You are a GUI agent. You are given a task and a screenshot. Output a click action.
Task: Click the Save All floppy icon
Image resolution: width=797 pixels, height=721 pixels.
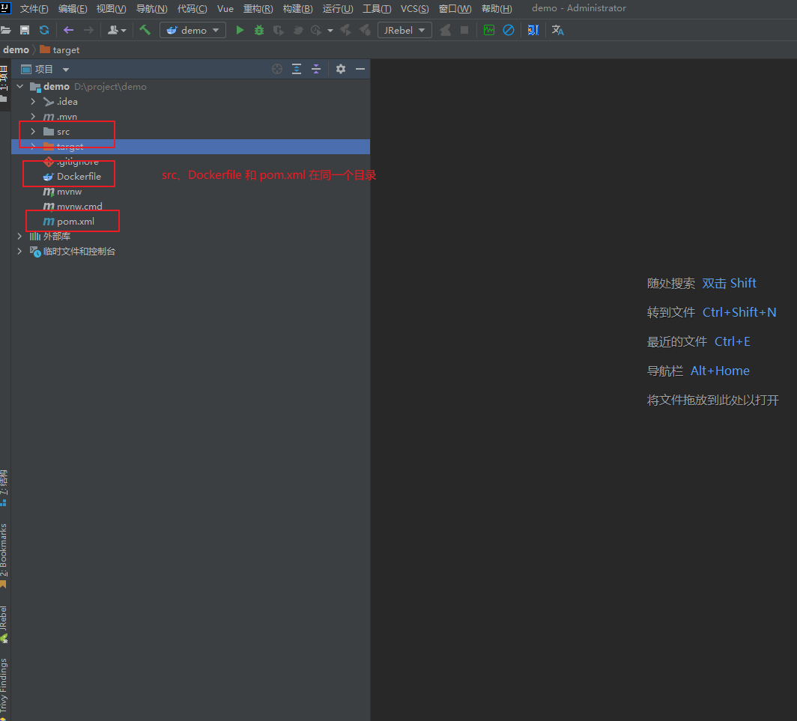25,30
